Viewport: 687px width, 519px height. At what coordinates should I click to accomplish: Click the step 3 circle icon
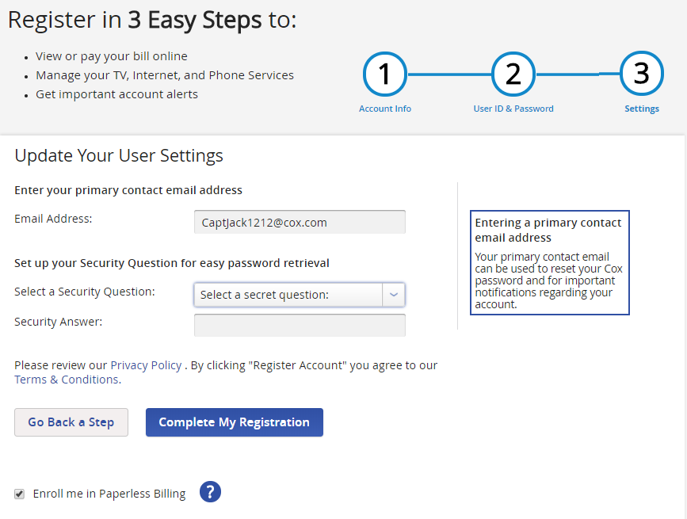click(641, 73)
